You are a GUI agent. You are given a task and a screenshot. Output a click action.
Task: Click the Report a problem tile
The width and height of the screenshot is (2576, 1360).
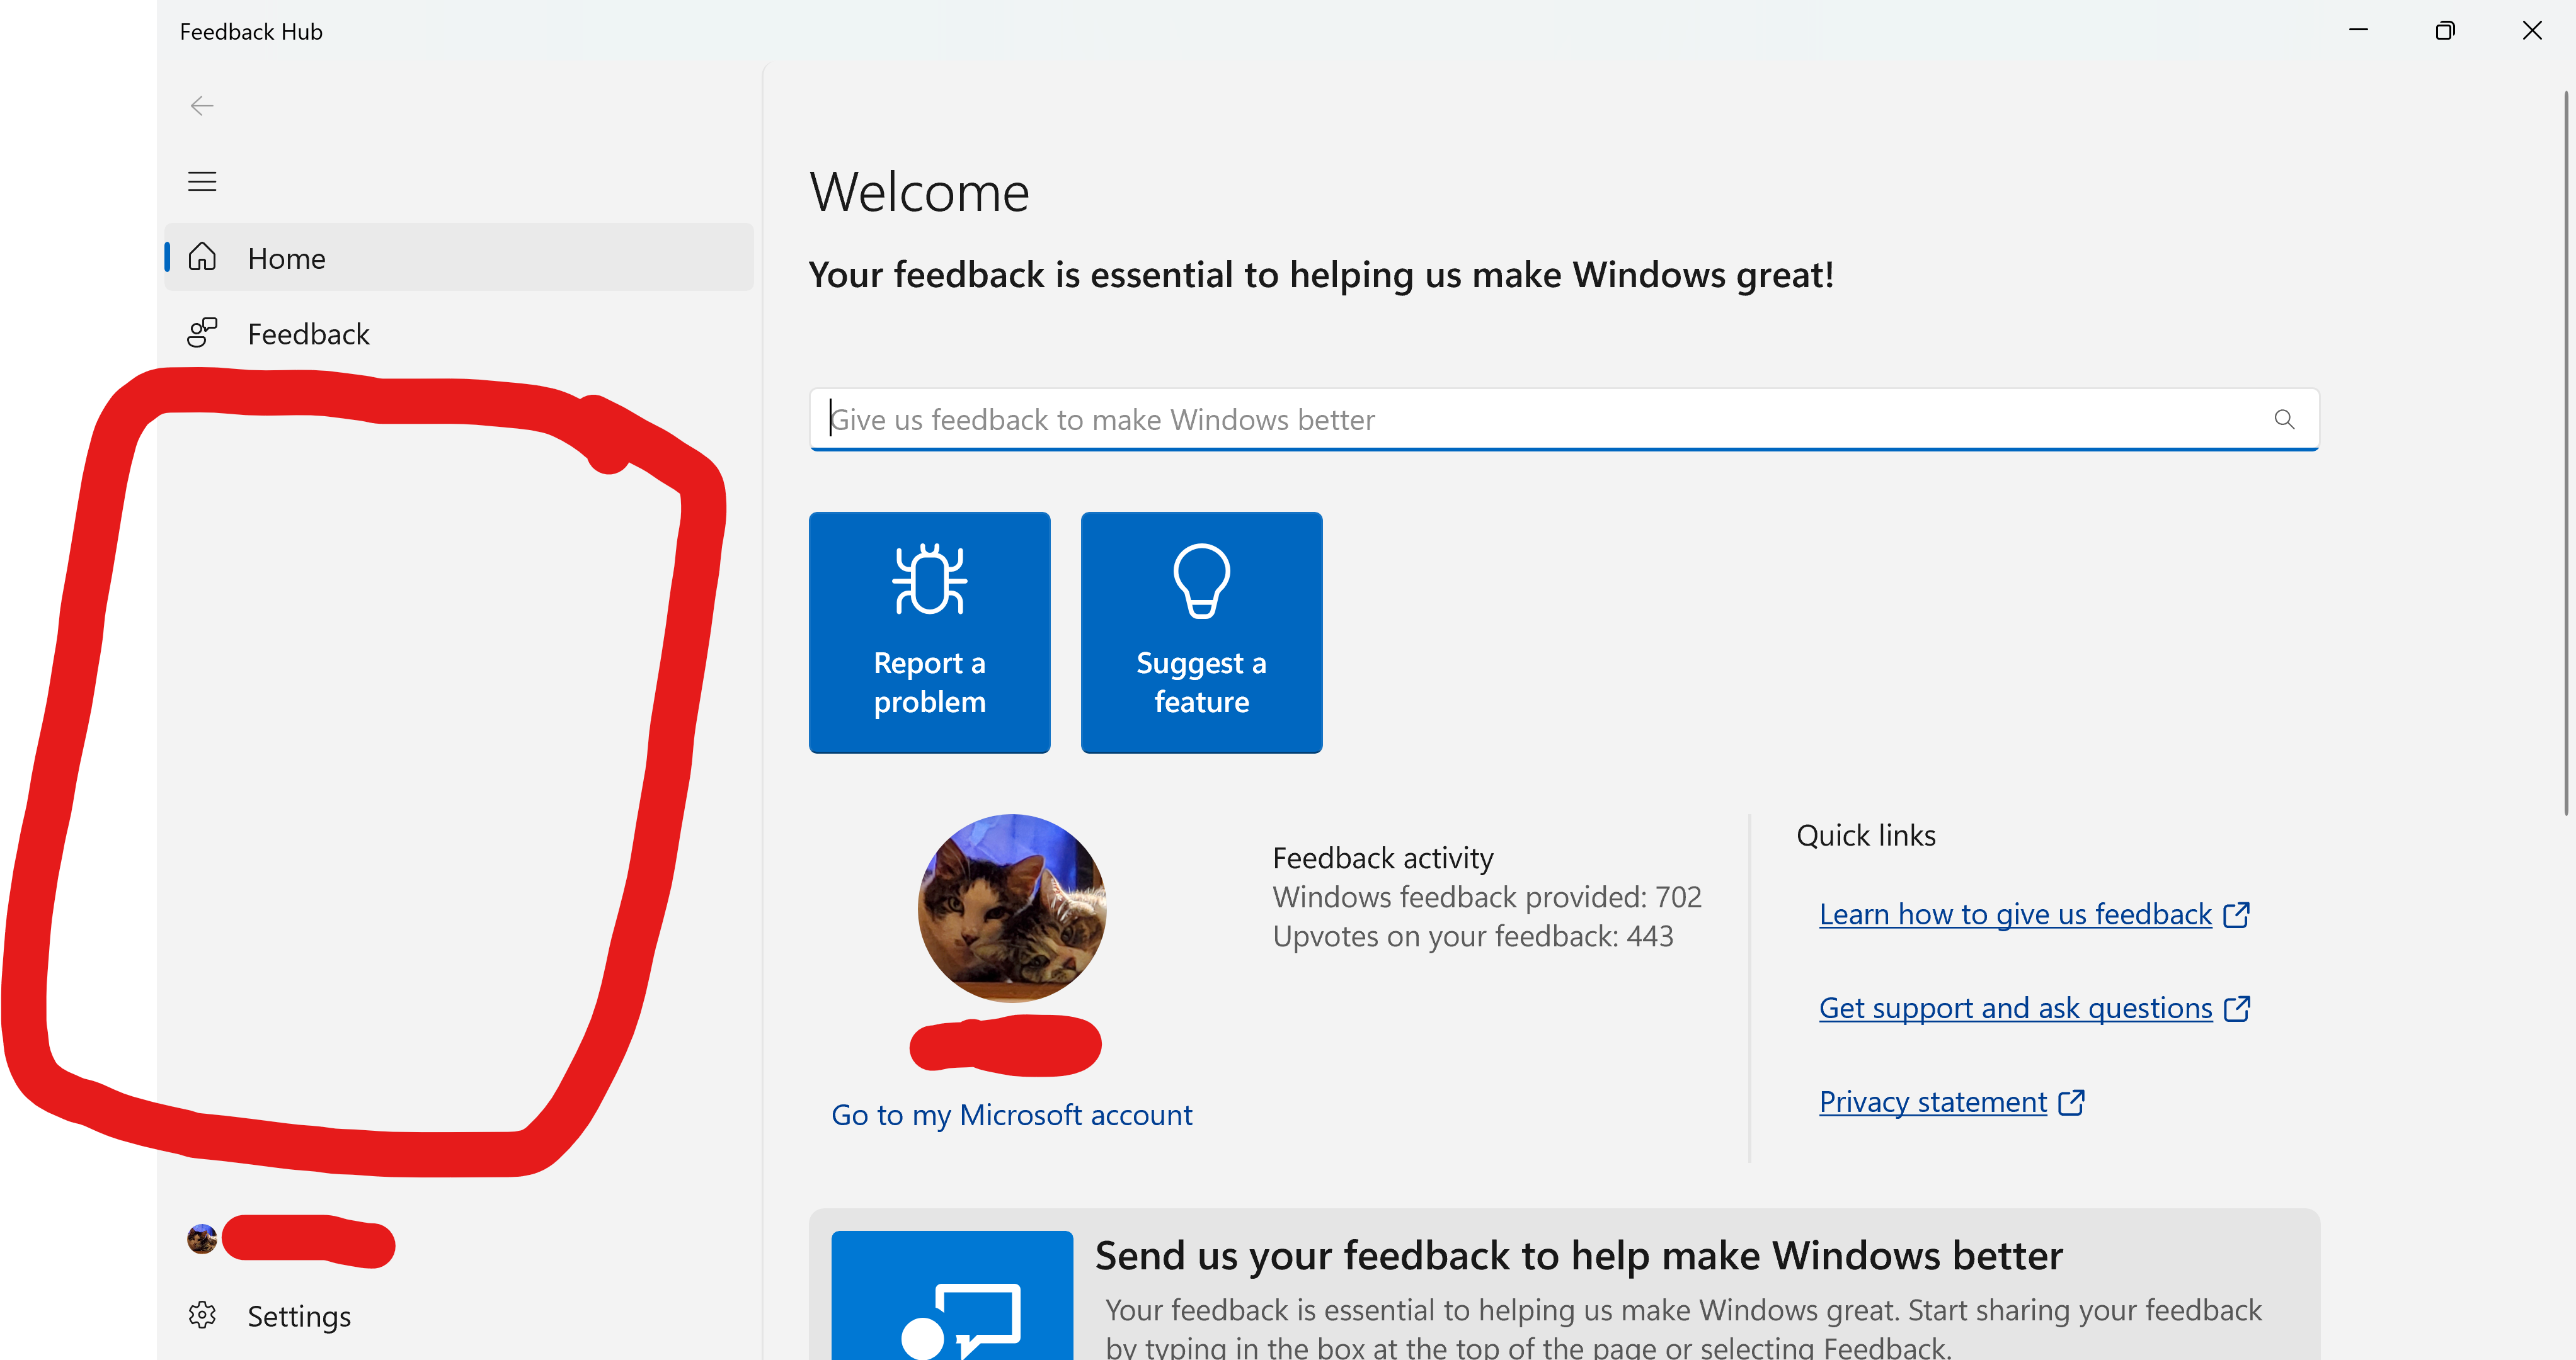click(x=929, y=633)
